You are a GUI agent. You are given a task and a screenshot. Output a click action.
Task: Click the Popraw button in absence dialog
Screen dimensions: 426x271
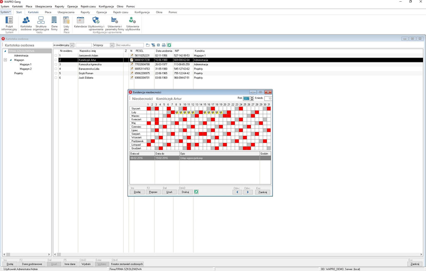[x=153, y=192]
